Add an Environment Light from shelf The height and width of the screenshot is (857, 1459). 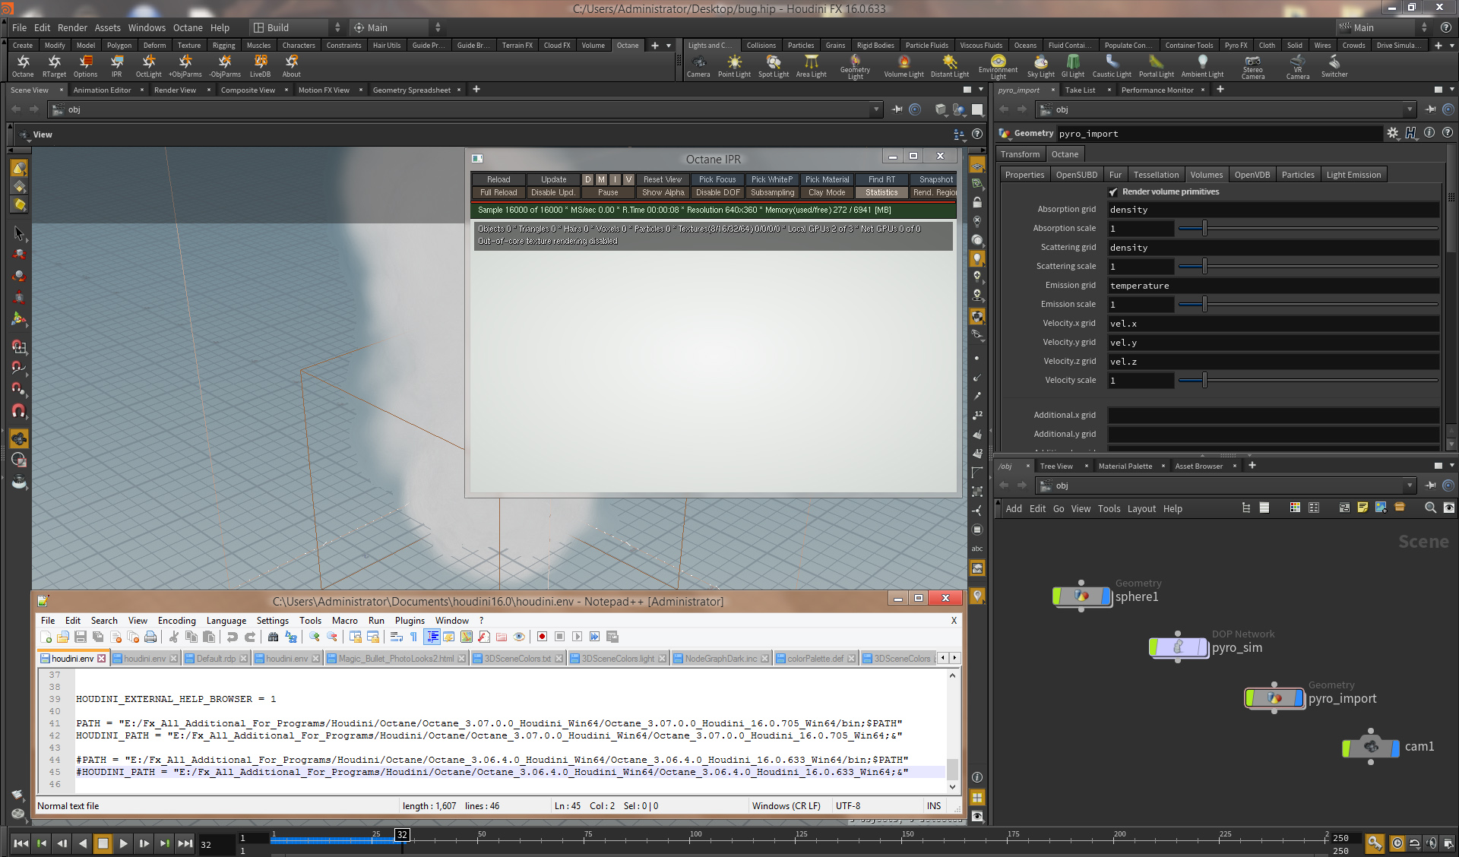(x=998, y=62)
